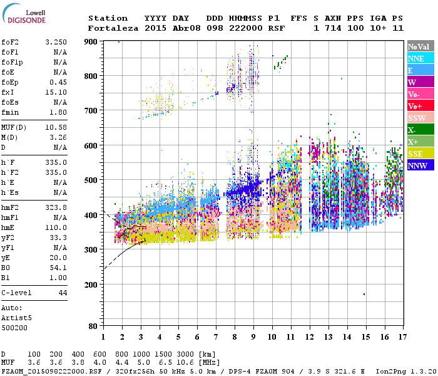The height and width of the screenshot is (376, 438).
Task: Select the NoVal legend swatch
Action: point(420,46)
